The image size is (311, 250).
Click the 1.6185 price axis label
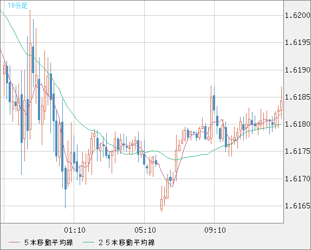pos(297,97)
